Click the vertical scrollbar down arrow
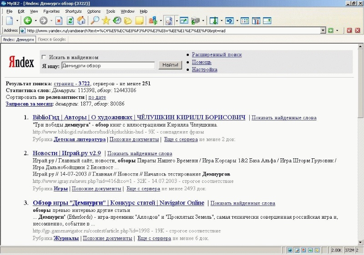The image size is (364, 255). (x=360, y=242)
